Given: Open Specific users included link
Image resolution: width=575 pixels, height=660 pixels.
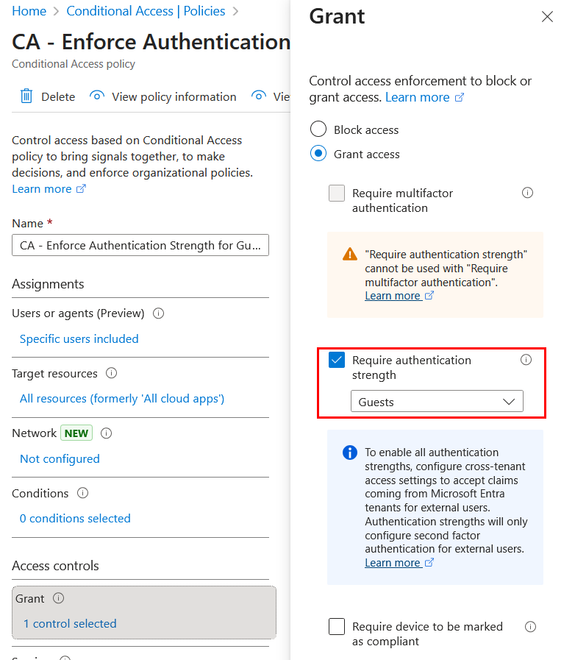Looking at the screenshot, I should (79, 339).
